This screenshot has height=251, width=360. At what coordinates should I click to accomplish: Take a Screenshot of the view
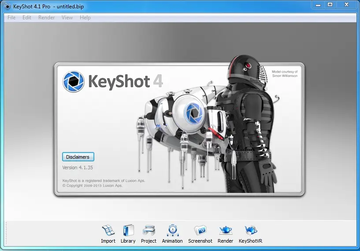[200, 234]
